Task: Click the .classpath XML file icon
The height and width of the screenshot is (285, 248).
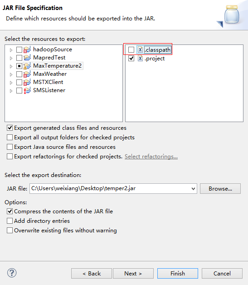Action: (140, 49)
